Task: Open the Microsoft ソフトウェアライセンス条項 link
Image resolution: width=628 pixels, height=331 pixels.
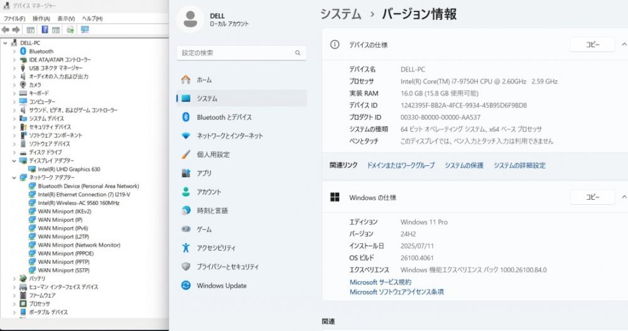Action: [x=396, y=291]
